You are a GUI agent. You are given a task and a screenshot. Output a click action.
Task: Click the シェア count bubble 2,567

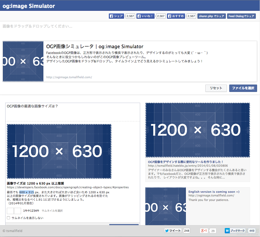click(130, 16)
